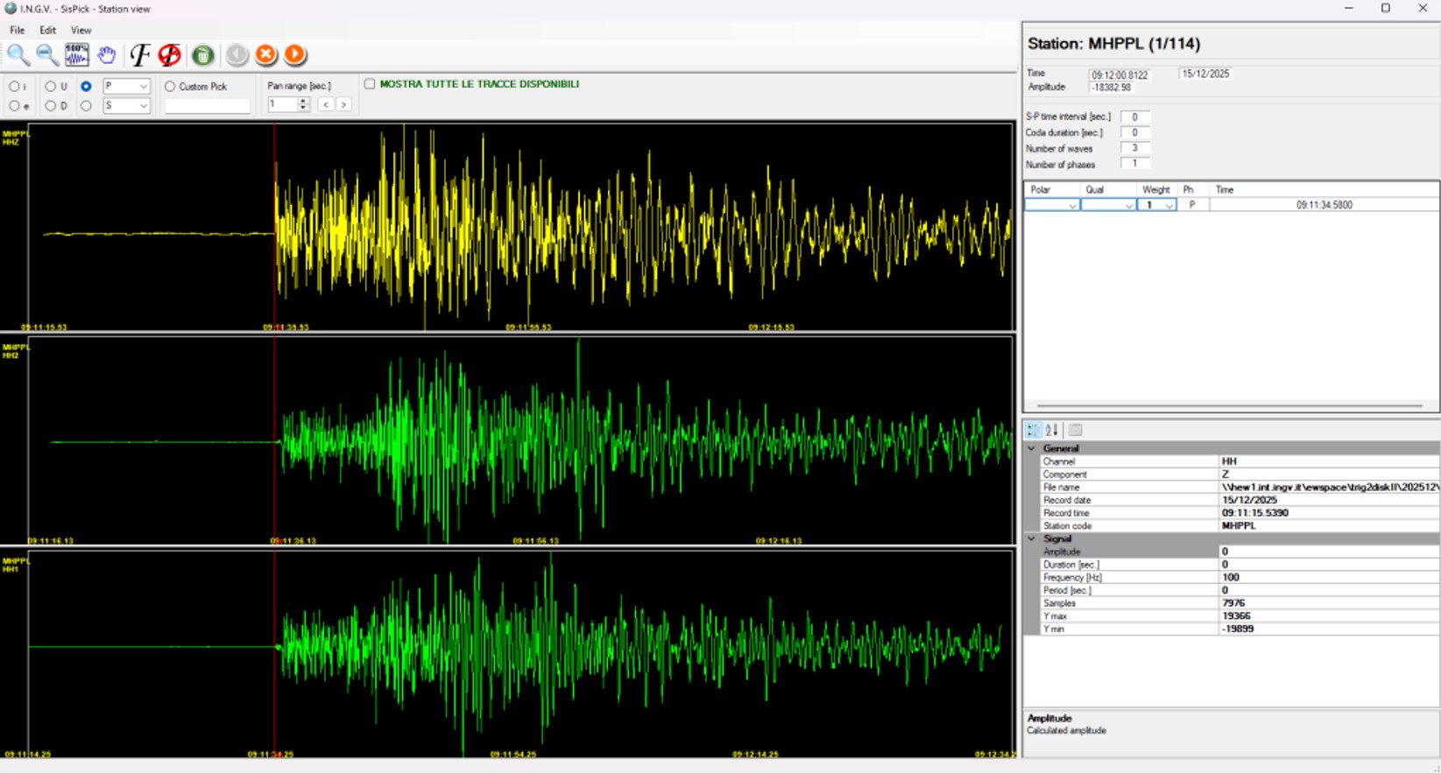Open the File menu
This screenshot has width=1441, height=773.
[17, 30]
